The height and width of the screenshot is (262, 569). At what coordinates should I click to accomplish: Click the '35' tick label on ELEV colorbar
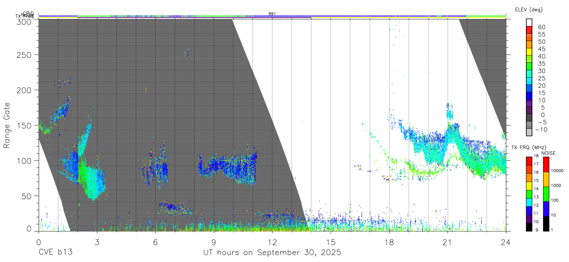pos(541,63)
